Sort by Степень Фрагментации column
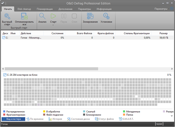The image size is (175, 127). pyautogui.click(x=136, y=33)
